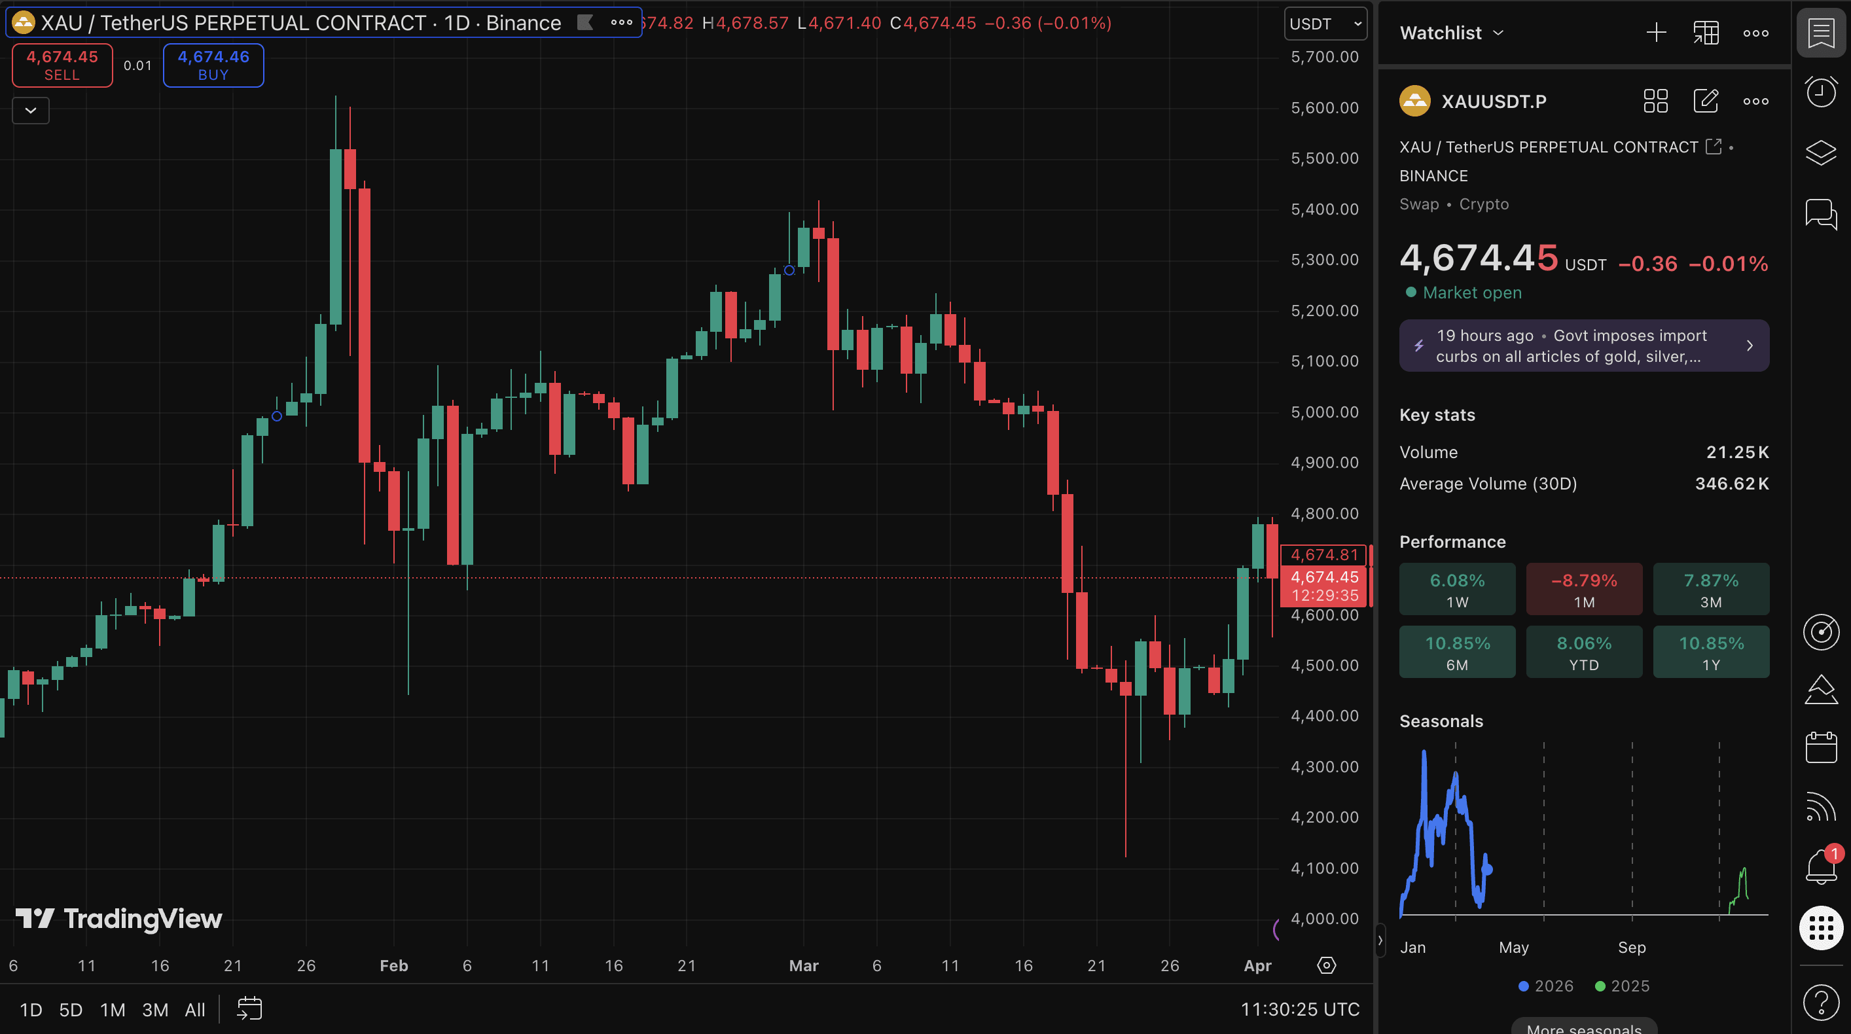This screenshot has height=1034, width=1851.
Task: Open the Screeners target icon
Action: tap(1821, 632)
